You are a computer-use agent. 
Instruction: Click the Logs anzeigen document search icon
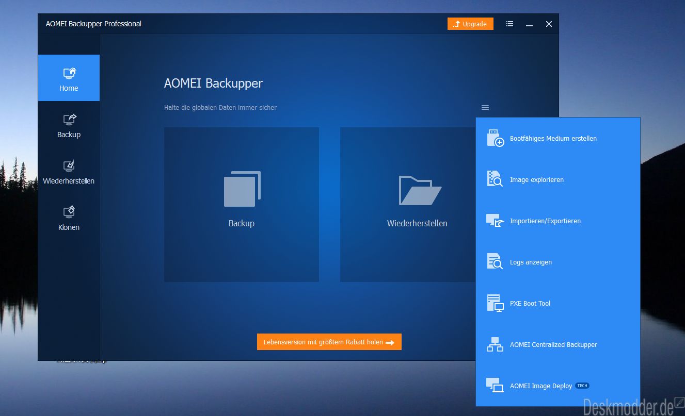pos(495,261)
